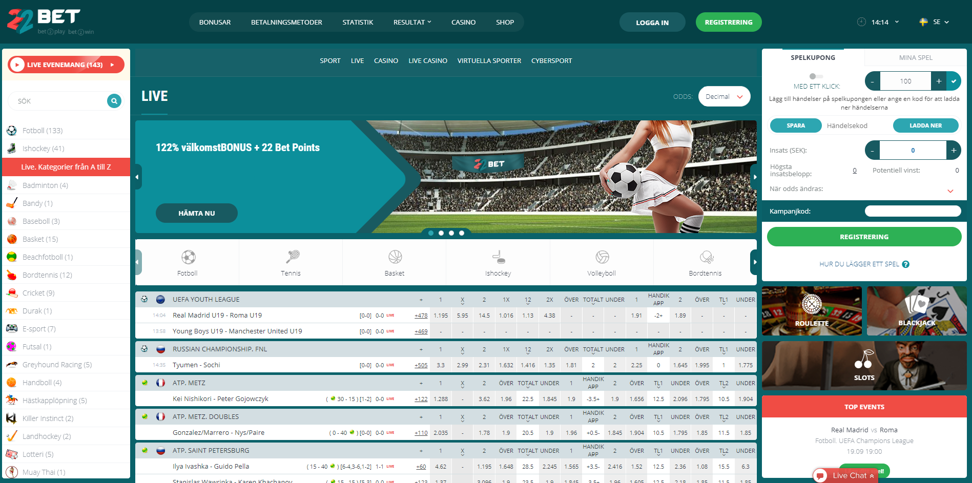This screenshot has width=972, height=483.
Task: Click the soccer ball icon in UEFA Youth League header
Action: point(144,299)
